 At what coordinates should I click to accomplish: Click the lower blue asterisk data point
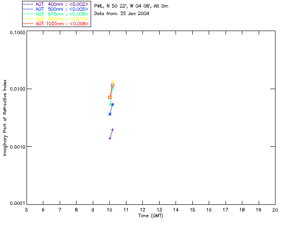coord(110,114)
